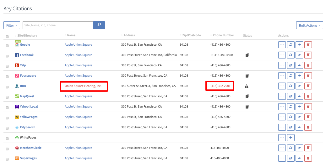Sort by Site/Directory column

click(26, 35)
